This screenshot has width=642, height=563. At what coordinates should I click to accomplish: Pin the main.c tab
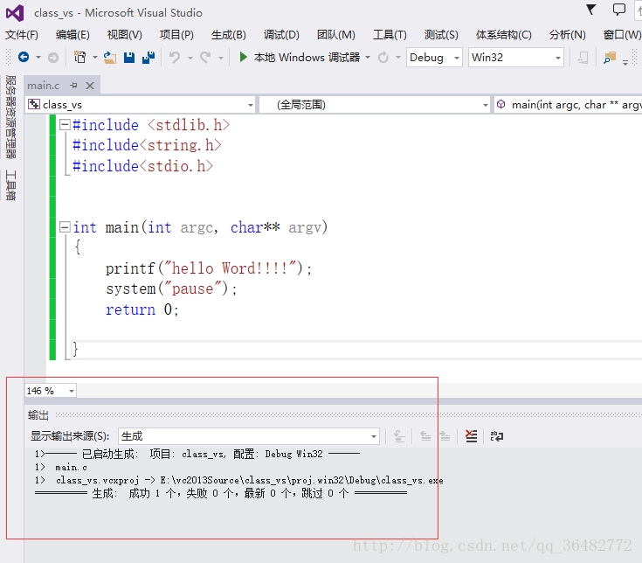click(x=74, y=85)
